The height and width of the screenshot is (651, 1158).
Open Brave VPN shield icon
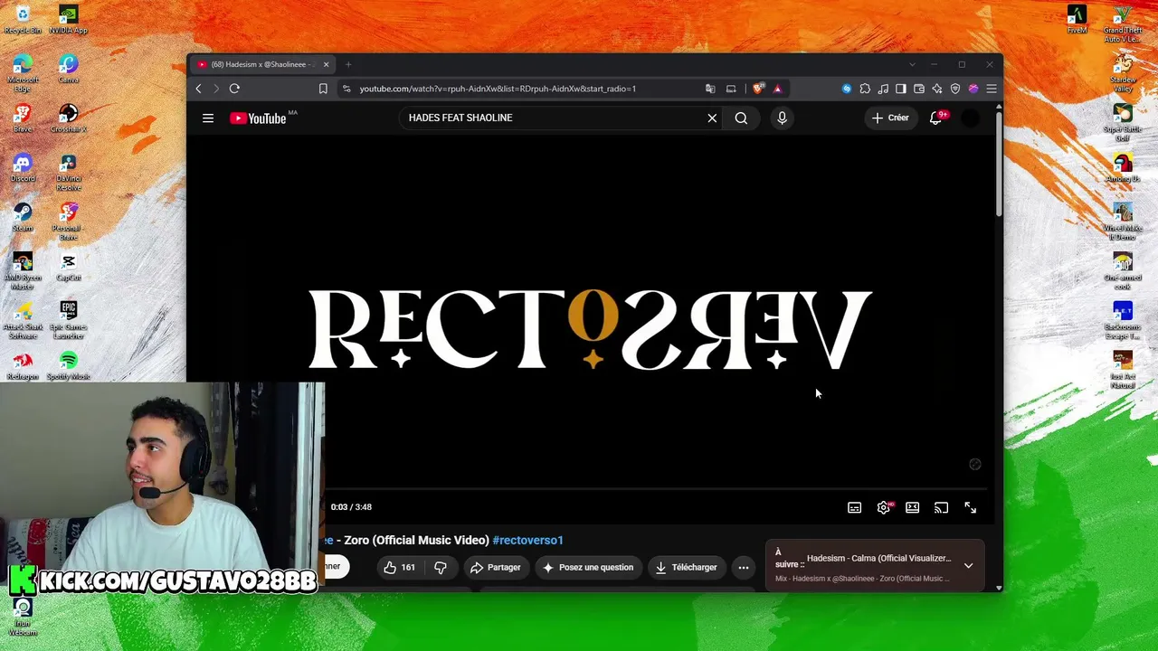pyautogui.click(x=955, y=89)
